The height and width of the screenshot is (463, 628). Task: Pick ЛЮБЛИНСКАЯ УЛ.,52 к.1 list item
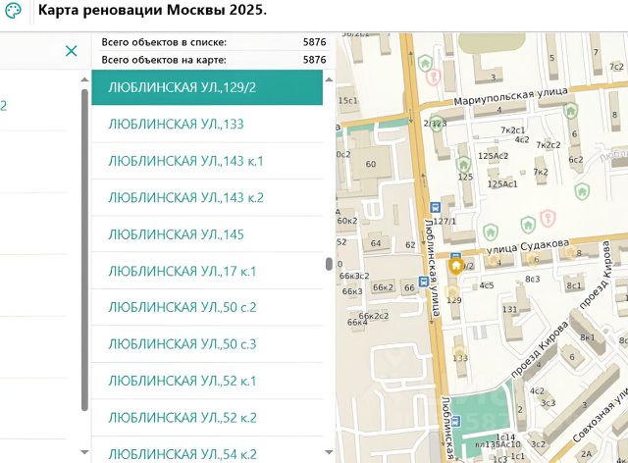click(x=207, y=381)
